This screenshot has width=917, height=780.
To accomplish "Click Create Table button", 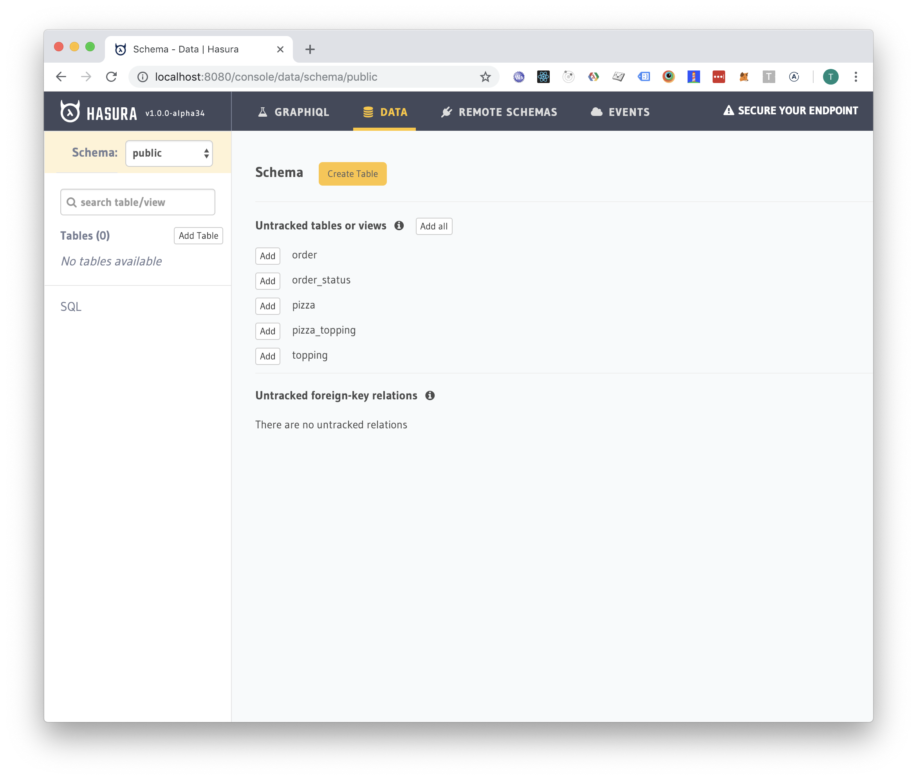I will (x=352, y=173).
